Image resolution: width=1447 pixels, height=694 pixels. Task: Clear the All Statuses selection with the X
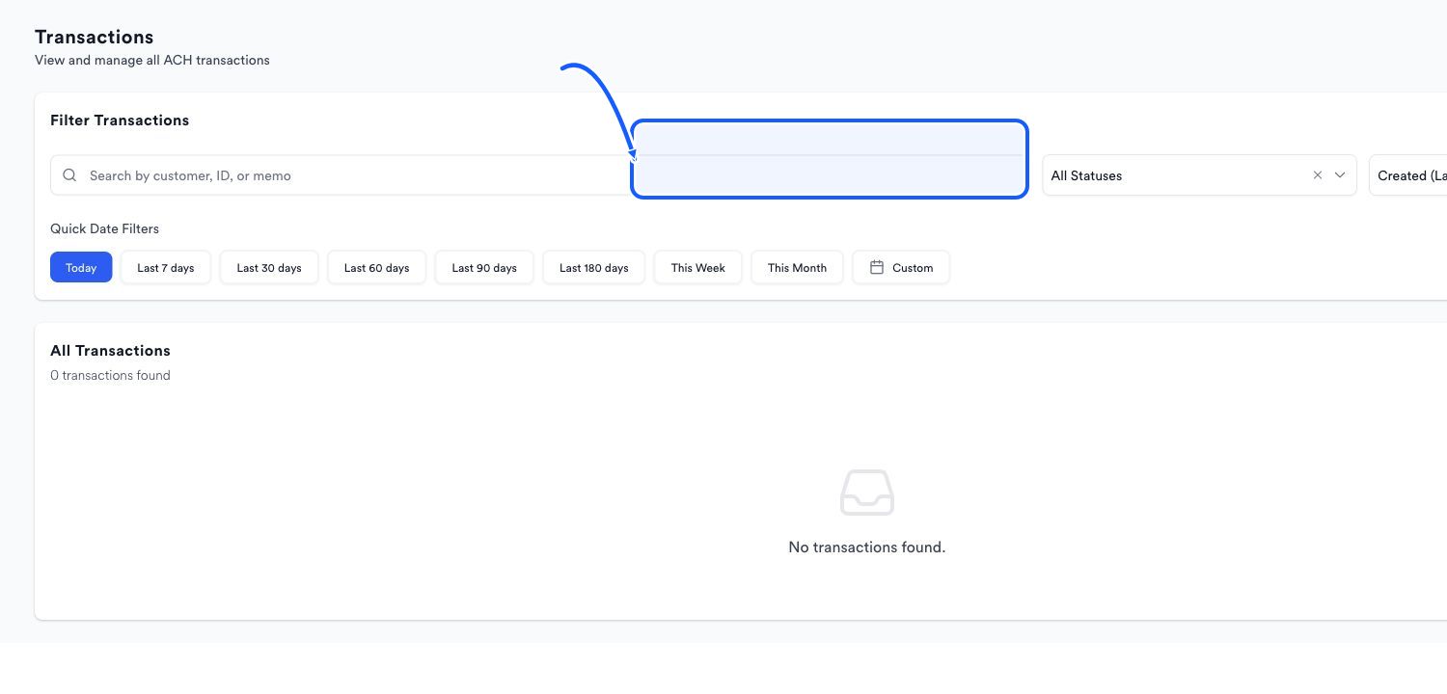(1318, 175)
